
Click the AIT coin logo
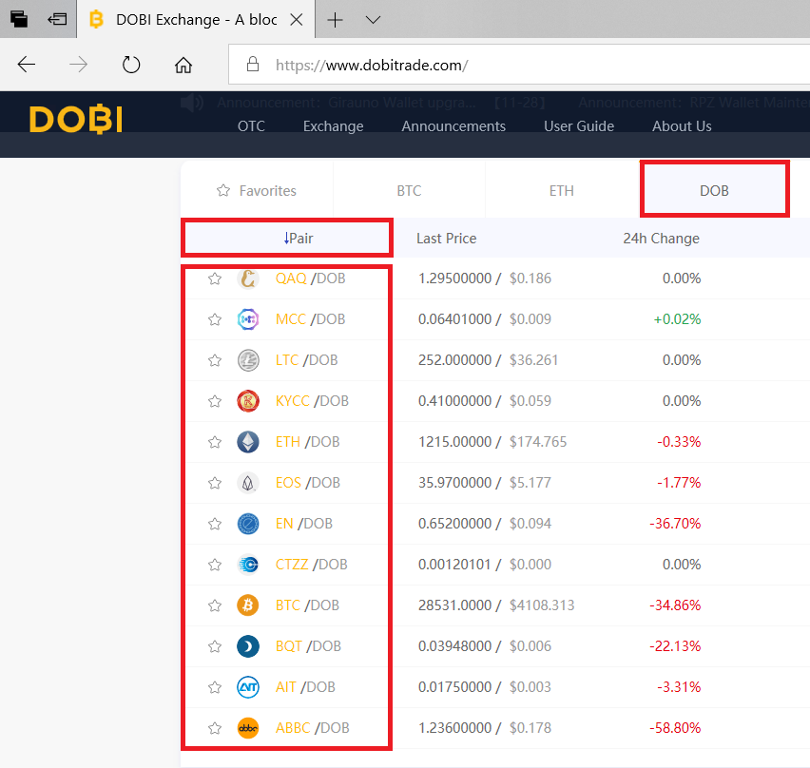248,687
